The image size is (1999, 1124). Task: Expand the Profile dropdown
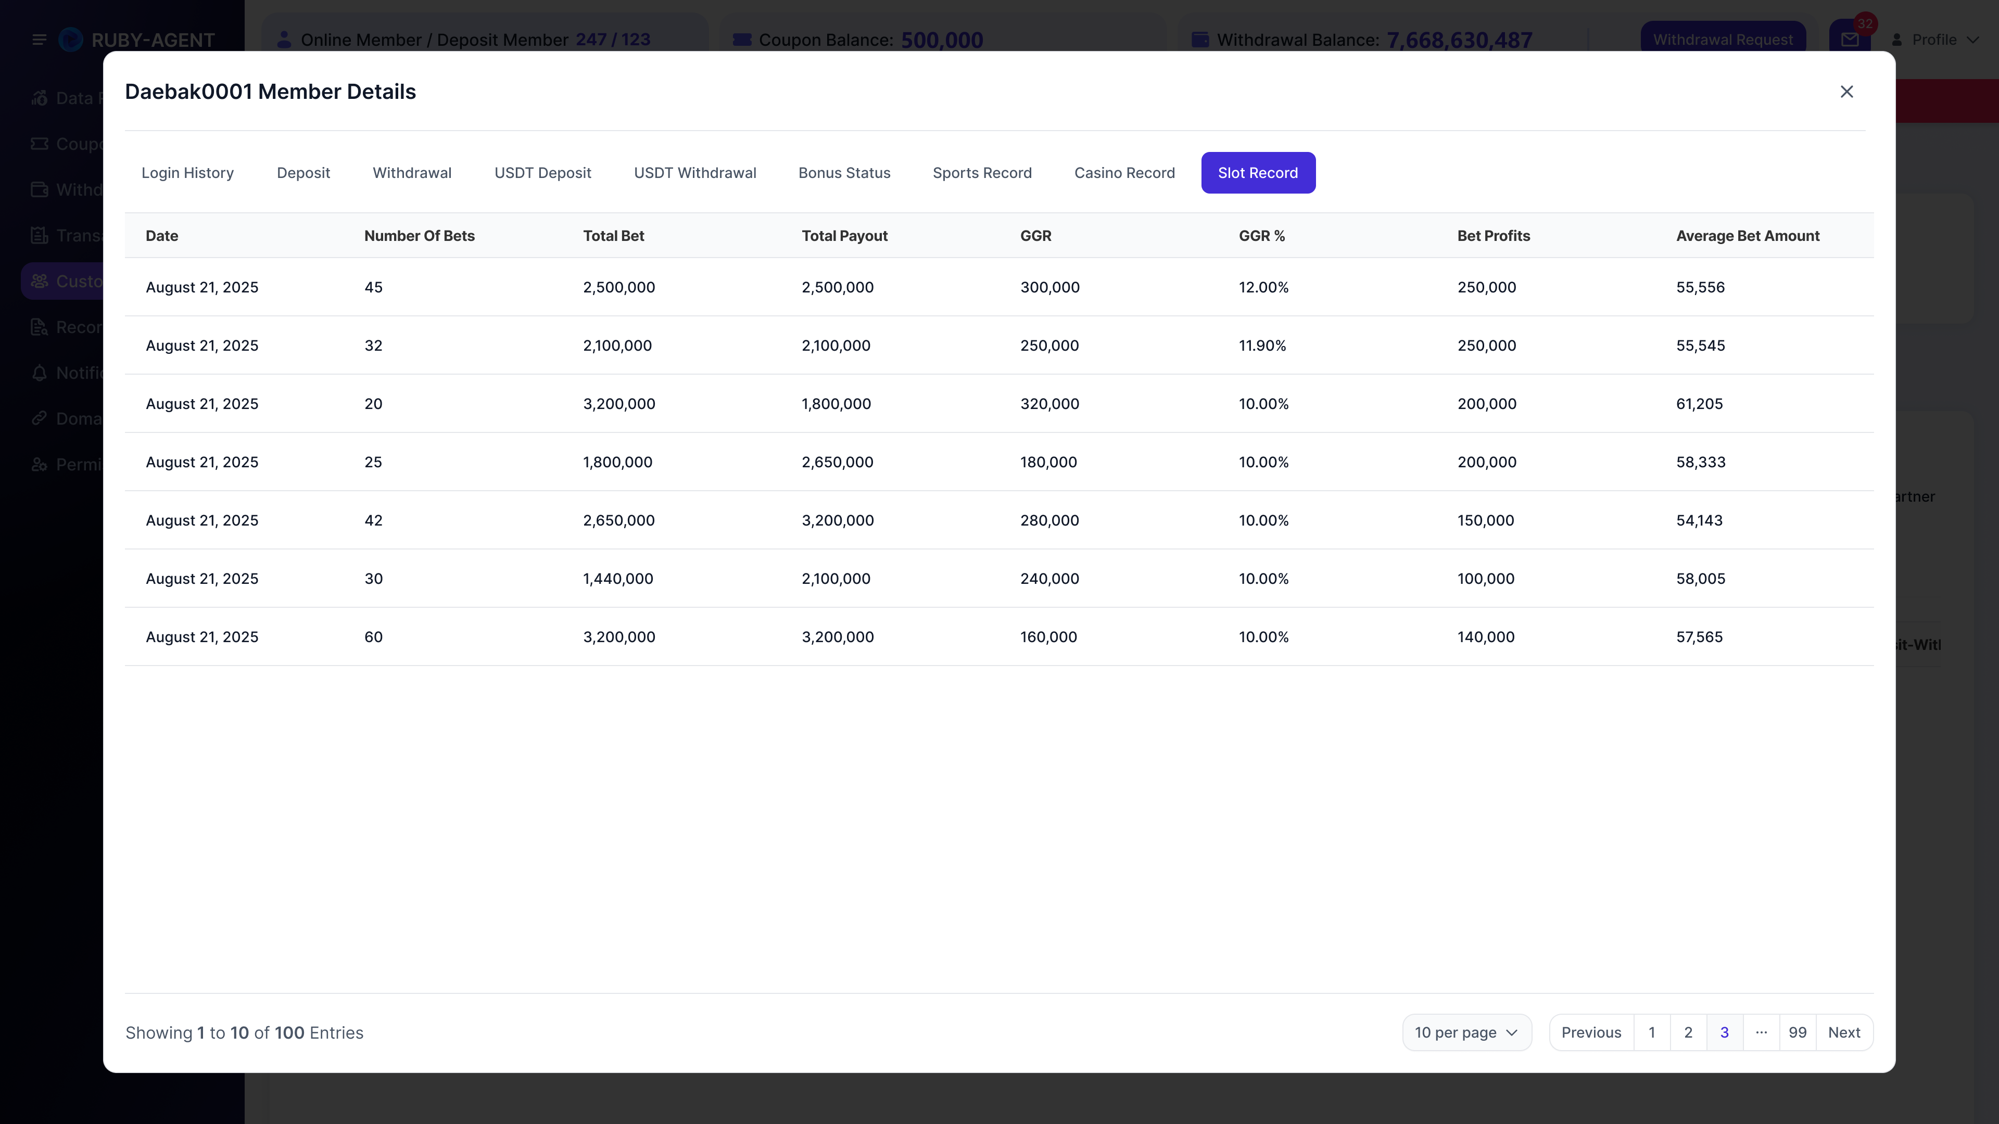pyautogui.click(x=1935, y=40)
